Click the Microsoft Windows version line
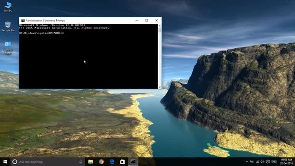Image resolution: width=295 pixels, height=166 pixels. pyautogui.click(x=52, y=25)
